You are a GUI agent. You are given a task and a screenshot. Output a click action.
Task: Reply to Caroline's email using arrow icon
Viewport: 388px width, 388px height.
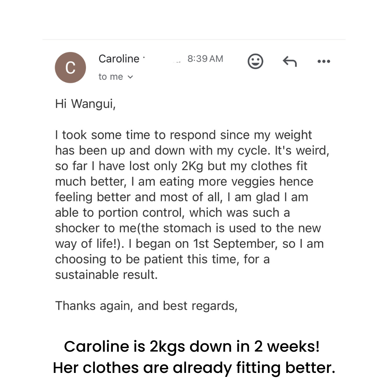tap(290, 61)
